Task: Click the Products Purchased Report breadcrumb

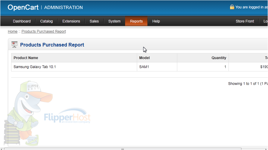Action: [44, 31]
